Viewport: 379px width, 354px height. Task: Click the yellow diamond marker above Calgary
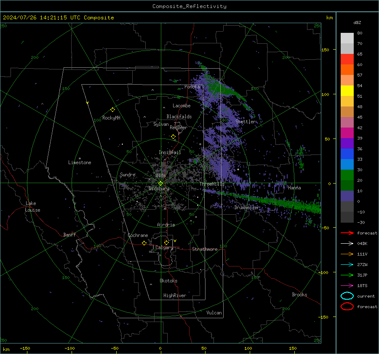[166, 242]
